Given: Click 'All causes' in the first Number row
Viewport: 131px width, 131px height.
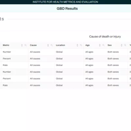Looking at the screenshot, I should [35, 52].
